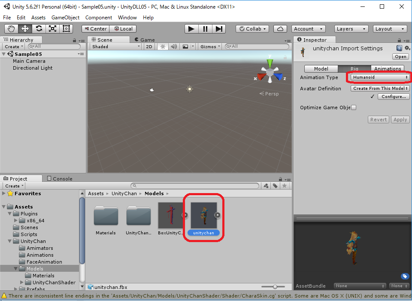
Task: Open the GameObject menu
Action: [x=65, y=18]
